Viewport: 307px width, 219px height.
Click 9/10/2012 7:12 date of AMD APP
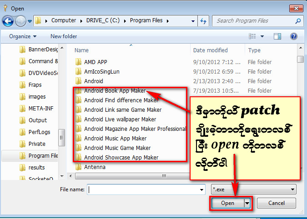pos(217,62)
